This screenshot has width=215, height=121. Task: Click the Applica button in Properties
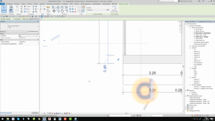(35, 113)
